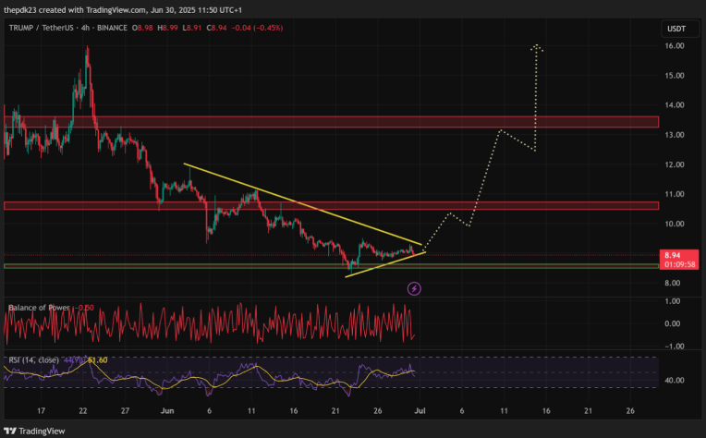Select the upper red resistance zone near 13.50
Image resolution: width=706 pixels, height=438 pixels.
(x=332, y=122)
